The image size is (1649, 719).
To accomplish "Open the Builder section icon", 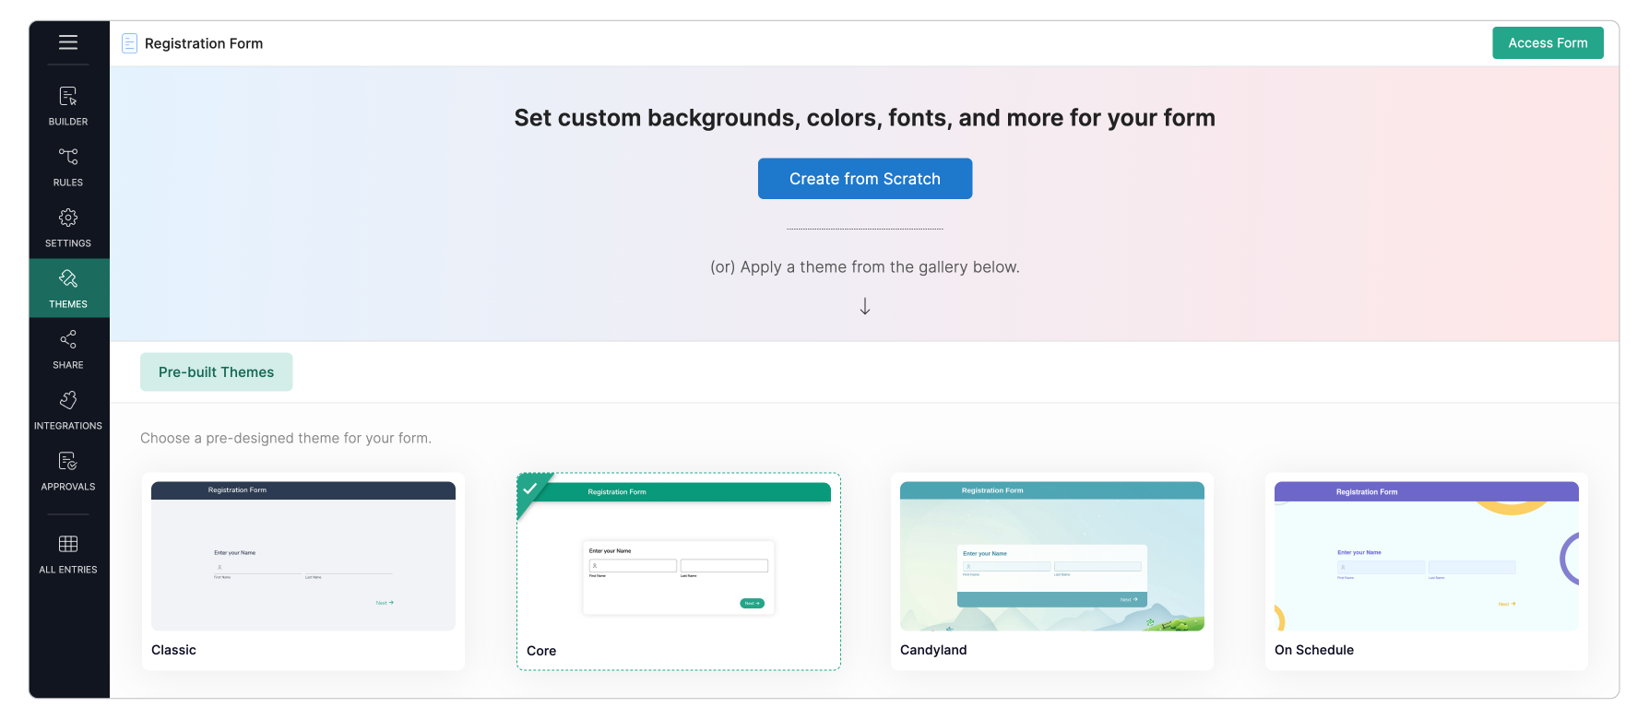I will coord(68,96).
